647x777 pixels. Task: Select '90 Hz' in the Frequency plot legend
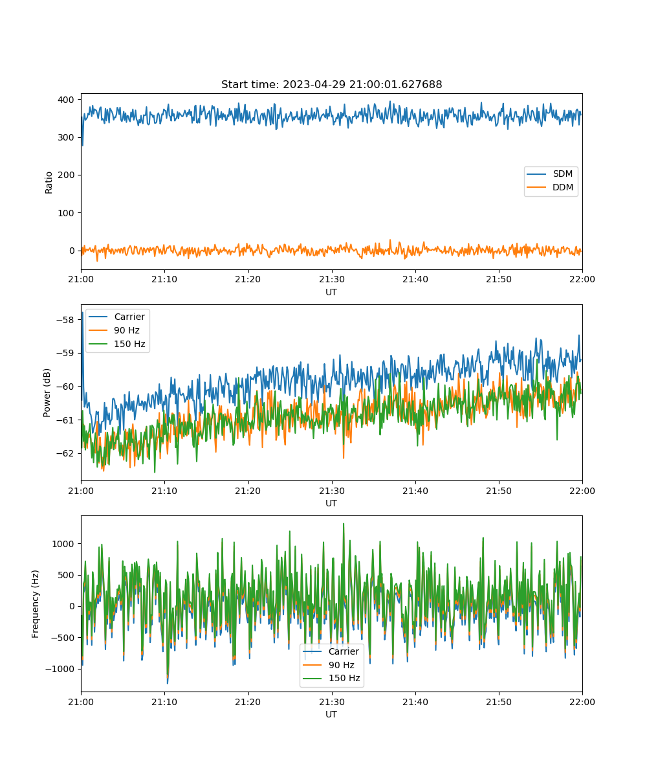[x=342, y=665]
